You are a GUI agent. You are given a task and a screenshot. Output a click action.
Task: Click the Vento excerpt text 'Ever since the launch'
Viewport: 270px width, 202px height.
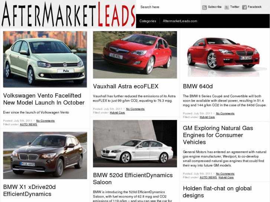pos(36,112)
